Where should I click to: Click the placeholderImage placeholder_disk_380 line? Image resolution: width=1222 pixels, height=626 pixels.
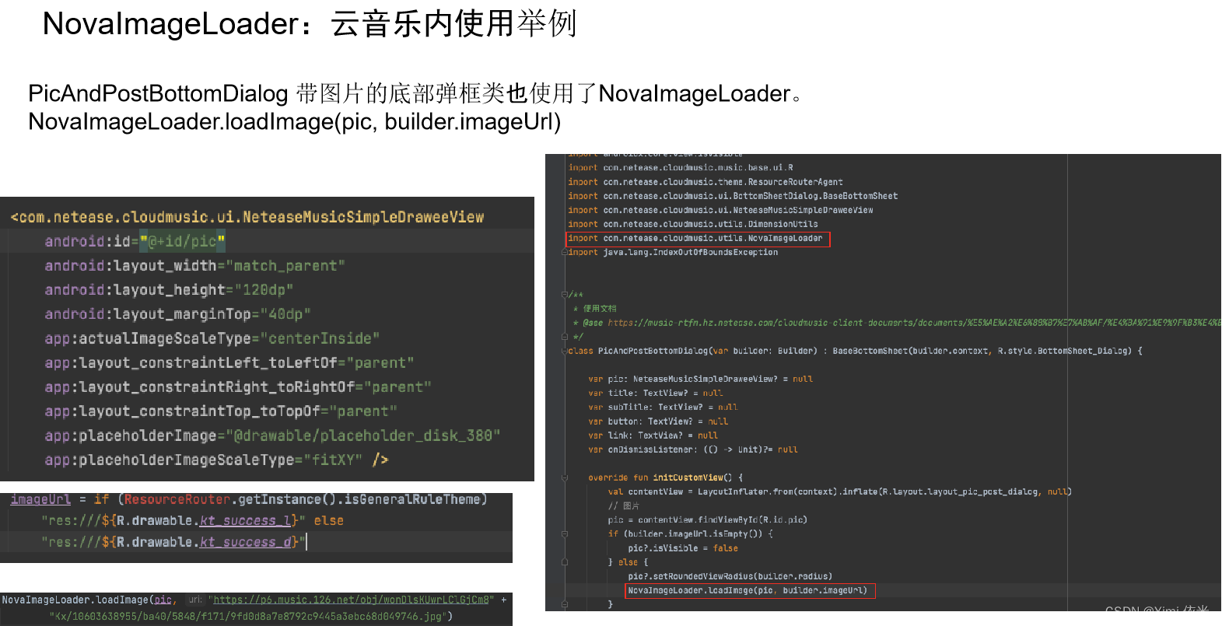(272, 435)
